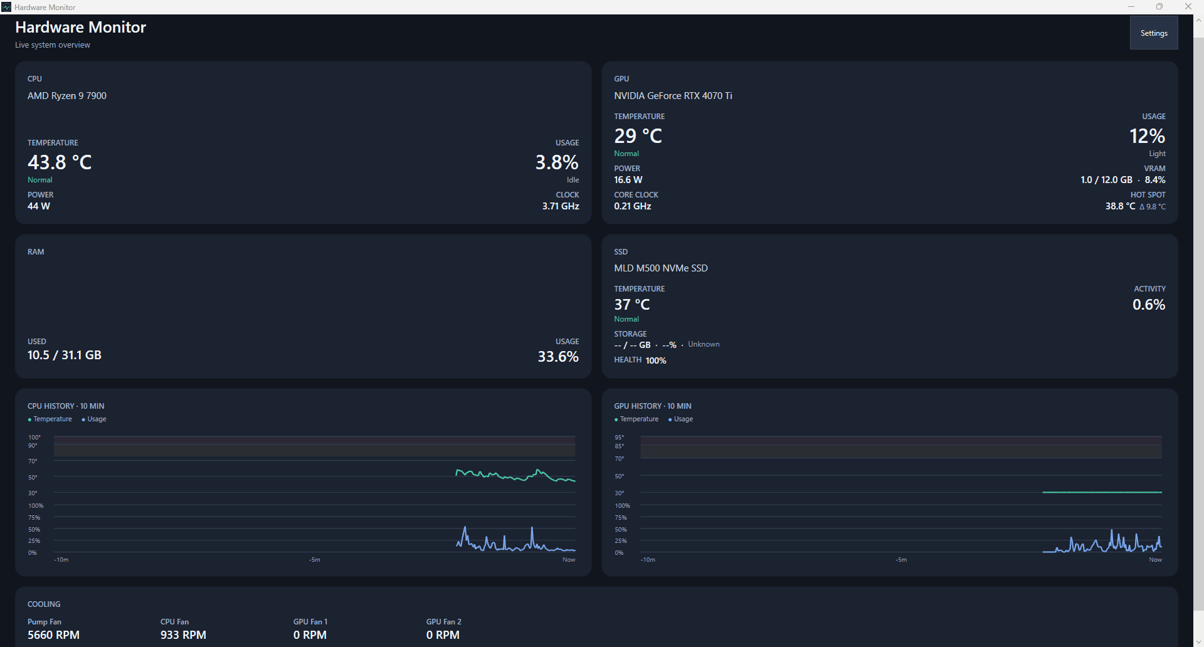Click the 'COOLING' section heading
This screenshot has width=1204, height=647.
click(x=44, y=604)
